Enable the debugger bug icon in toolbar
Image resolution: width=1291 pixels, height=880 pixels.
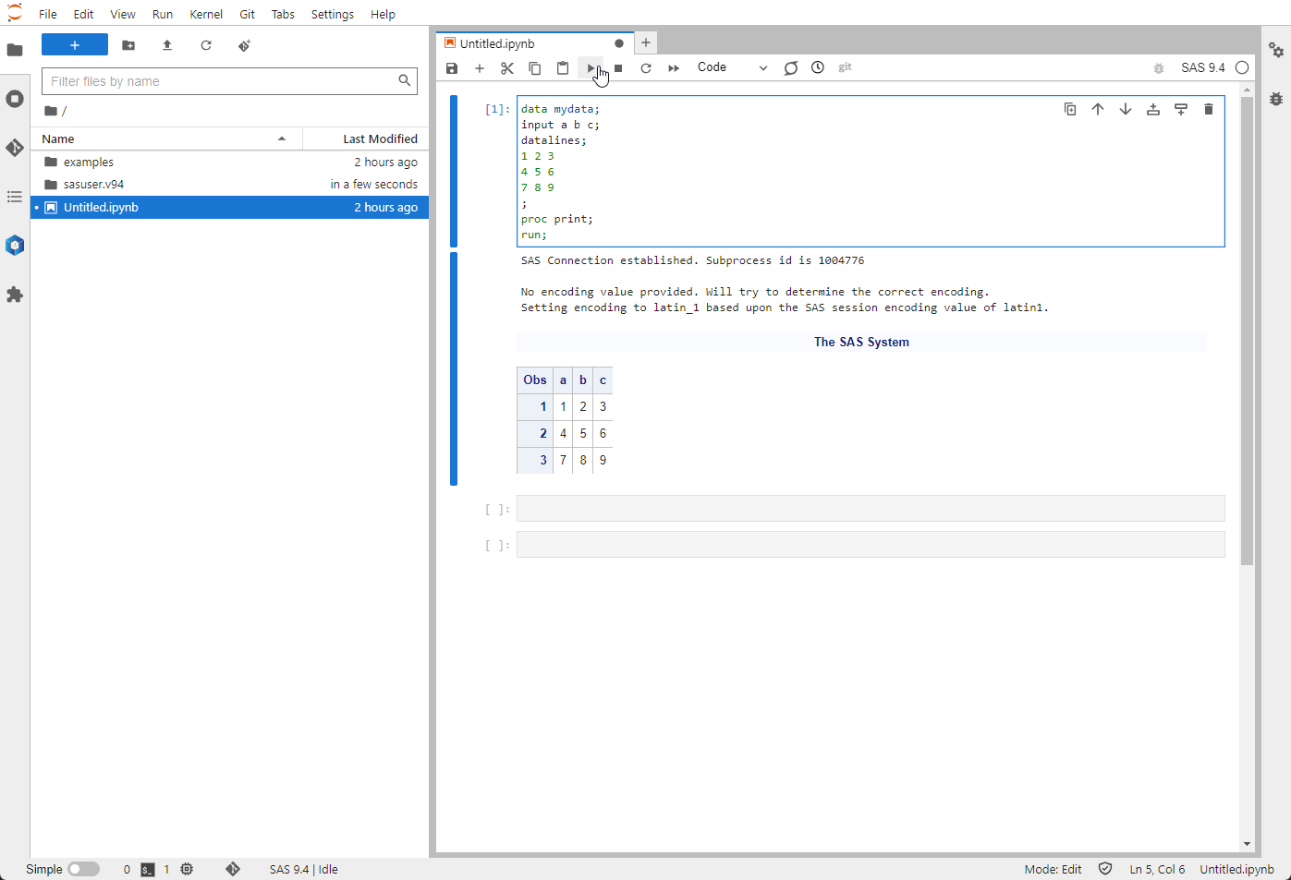tap(1159, 68)
